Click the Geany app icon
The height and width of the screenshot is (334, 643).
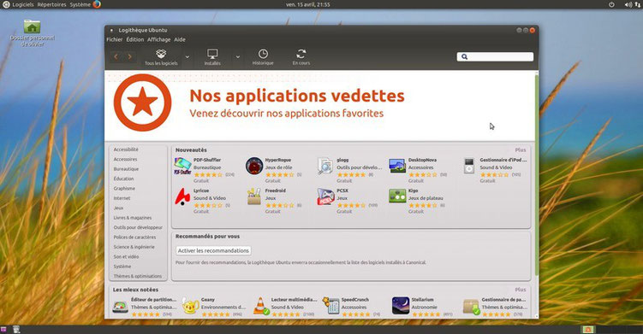click(190, 307)
